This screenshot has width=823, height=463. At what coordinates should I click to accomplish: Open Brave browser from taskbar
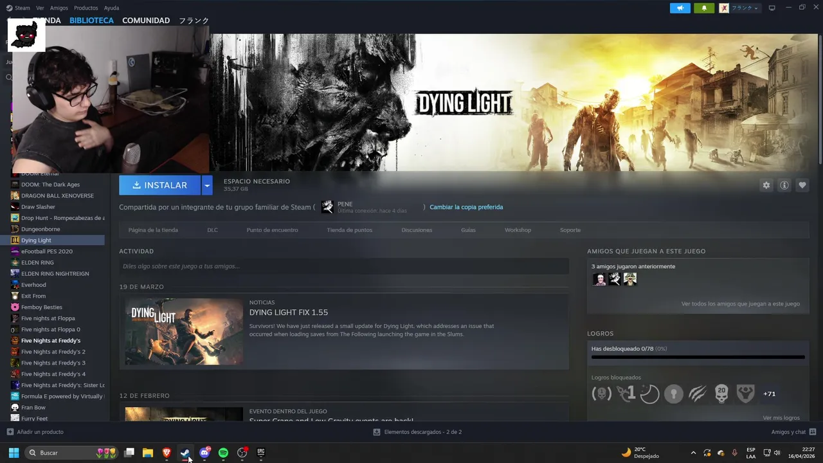coord(167,453)
